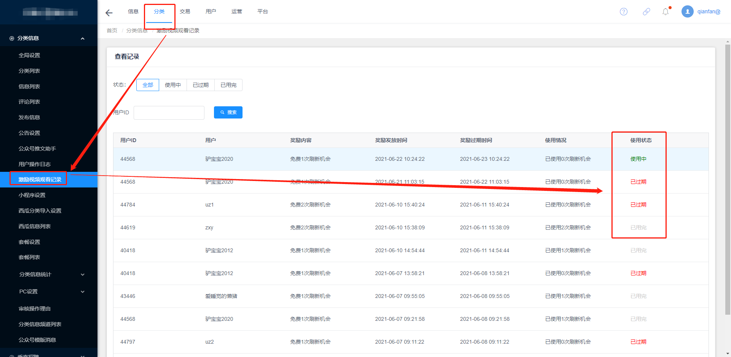Open 用户操作日志 in the sidebar
731x357 pixels.
(x=35, y=164)
